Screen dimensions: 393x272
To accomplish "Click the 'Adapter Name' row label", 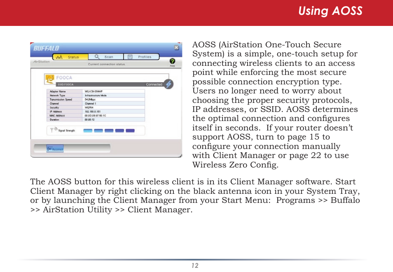I will 58,91.
